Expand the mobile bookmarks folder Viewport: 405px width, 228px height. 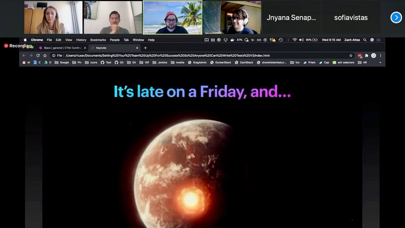[178, 62]
